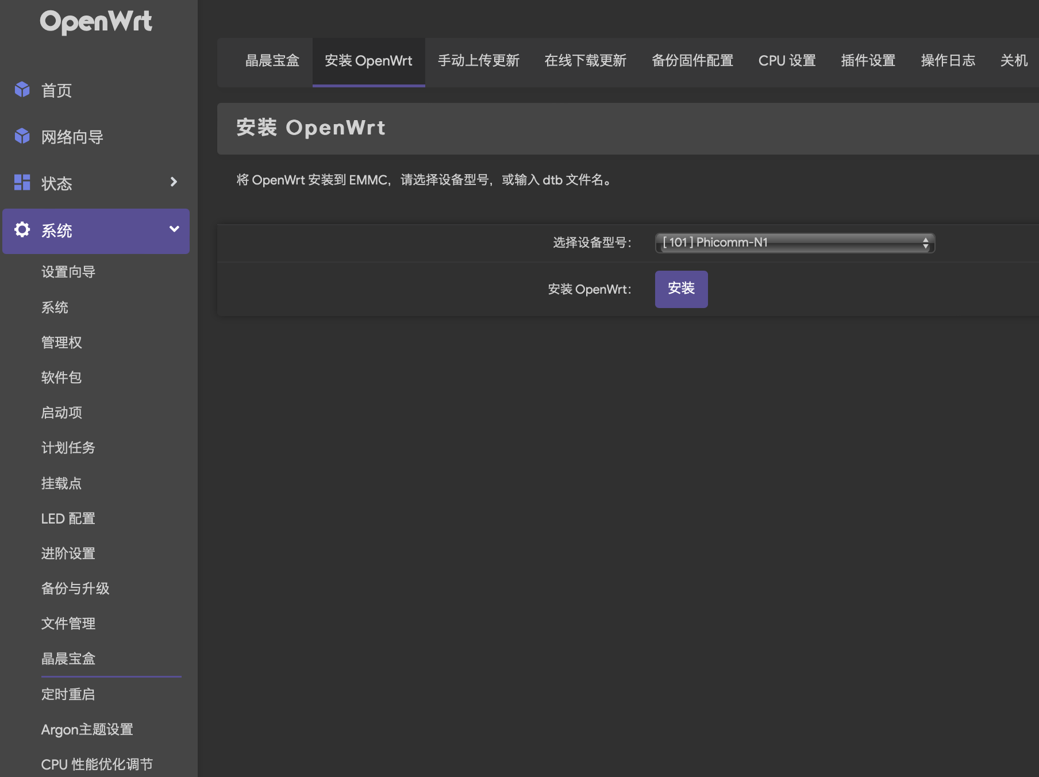Open Argon主题设置 in sidebar
1039x777 pixels.
tap(87, 729)
